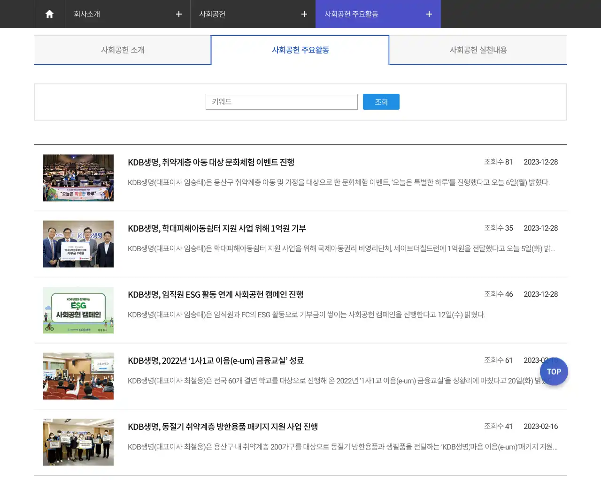
Task: Expand the 사회공헌 주요활동 menu plus icon
Action: [x=428, y=14]
